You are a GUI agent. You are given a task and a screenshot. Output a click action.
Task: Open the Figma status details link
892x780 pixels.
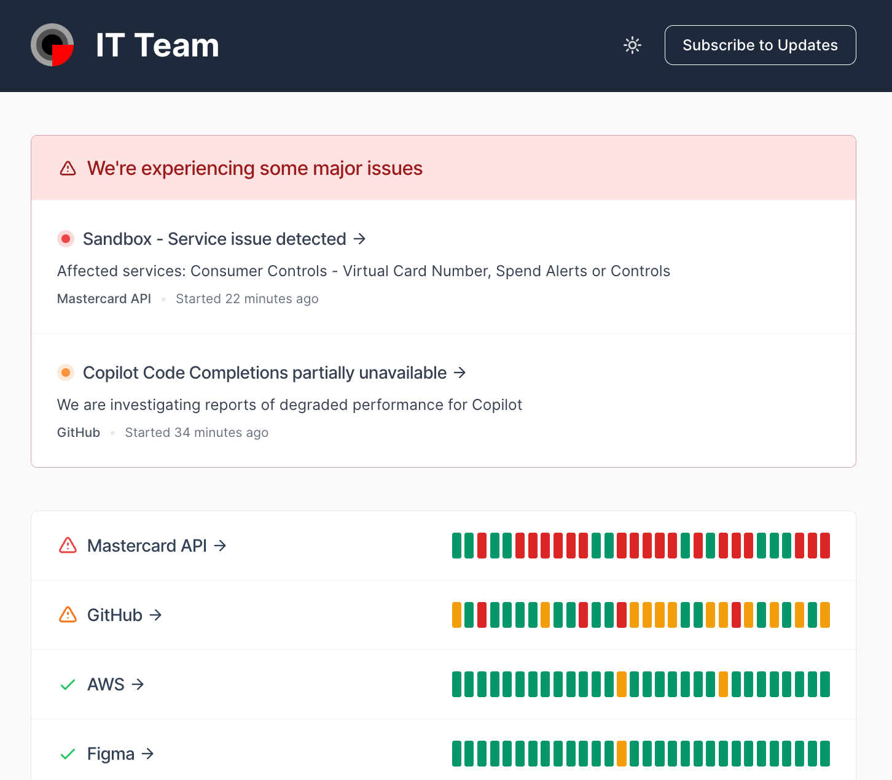click(148, 754)
